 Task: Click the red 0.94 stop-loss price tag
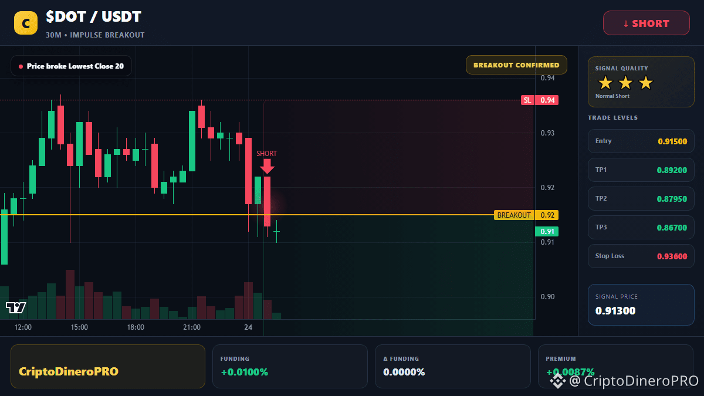pyautogui.click(x=547, y=100)
